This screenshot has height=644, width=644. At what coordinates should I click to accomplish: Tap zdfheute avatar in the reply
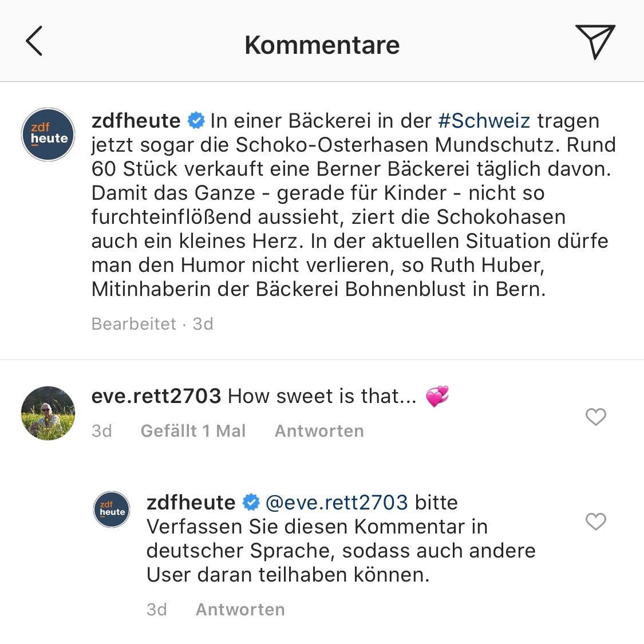click(x=112, y=509)
